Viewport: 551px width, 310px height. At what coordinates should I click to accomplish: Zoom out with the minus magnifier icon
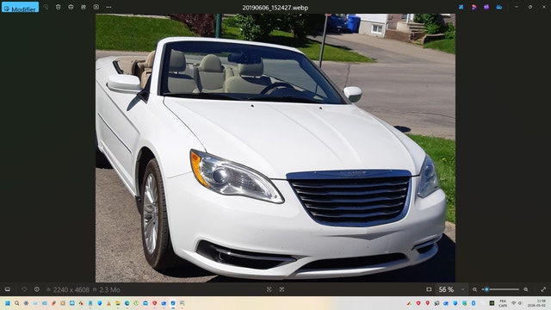pos(474,289)
